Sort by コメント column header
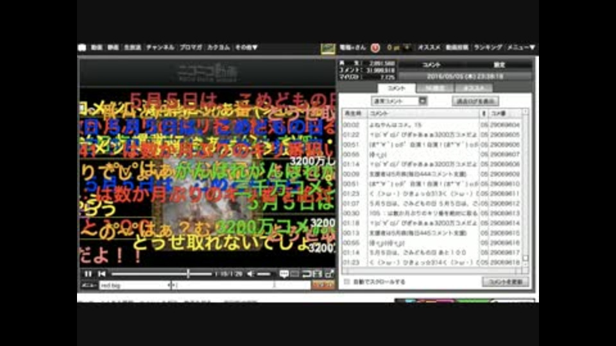The height and width of the screenshot is (346, 616). 423,113
